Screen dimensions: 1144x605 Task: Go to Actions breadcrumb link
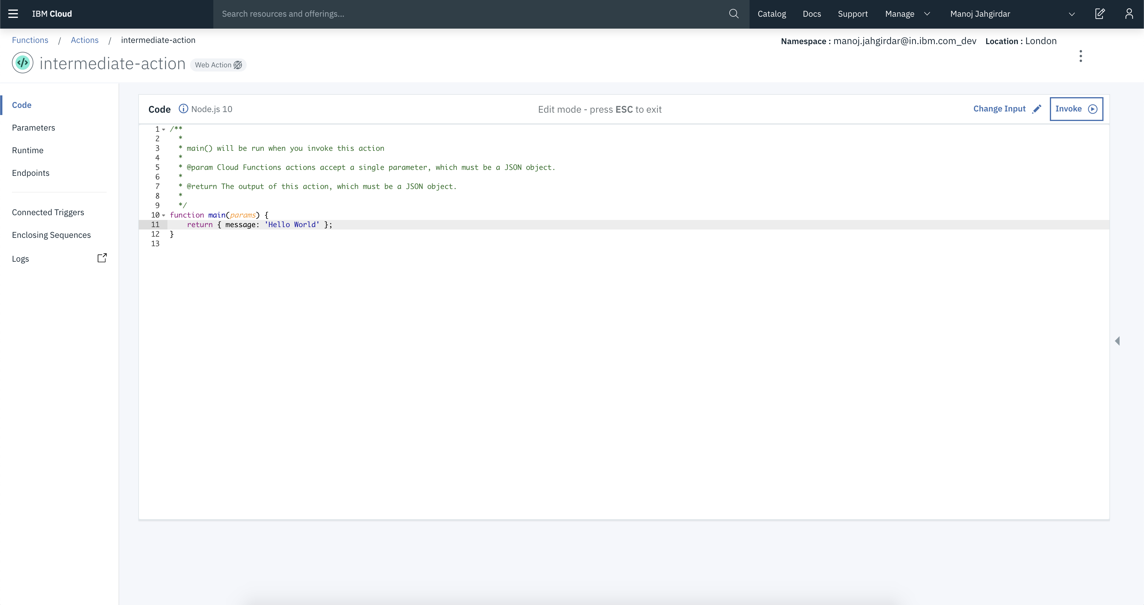84,40
